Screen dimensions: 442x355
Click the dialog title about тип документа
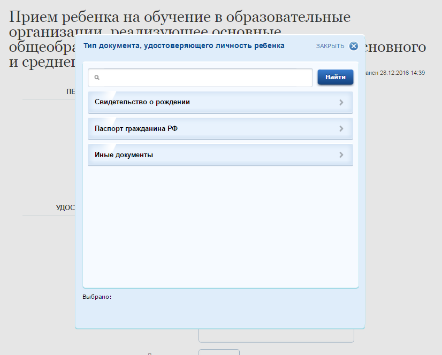pyautogui.click(x=184, y=46)
